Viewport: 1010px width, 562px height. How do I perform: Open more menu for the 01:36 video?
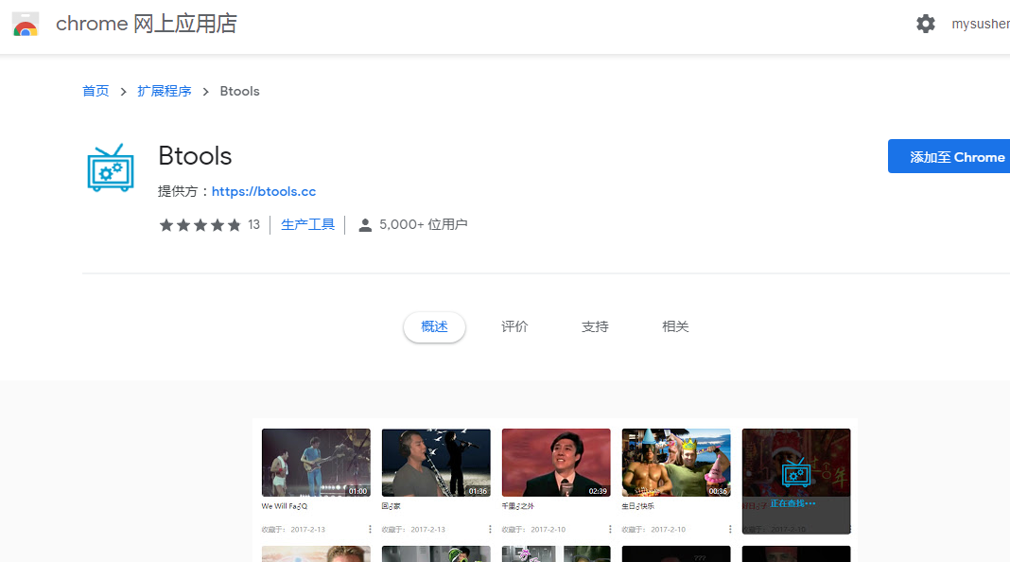pyautogui.click(x=490, y=529)
